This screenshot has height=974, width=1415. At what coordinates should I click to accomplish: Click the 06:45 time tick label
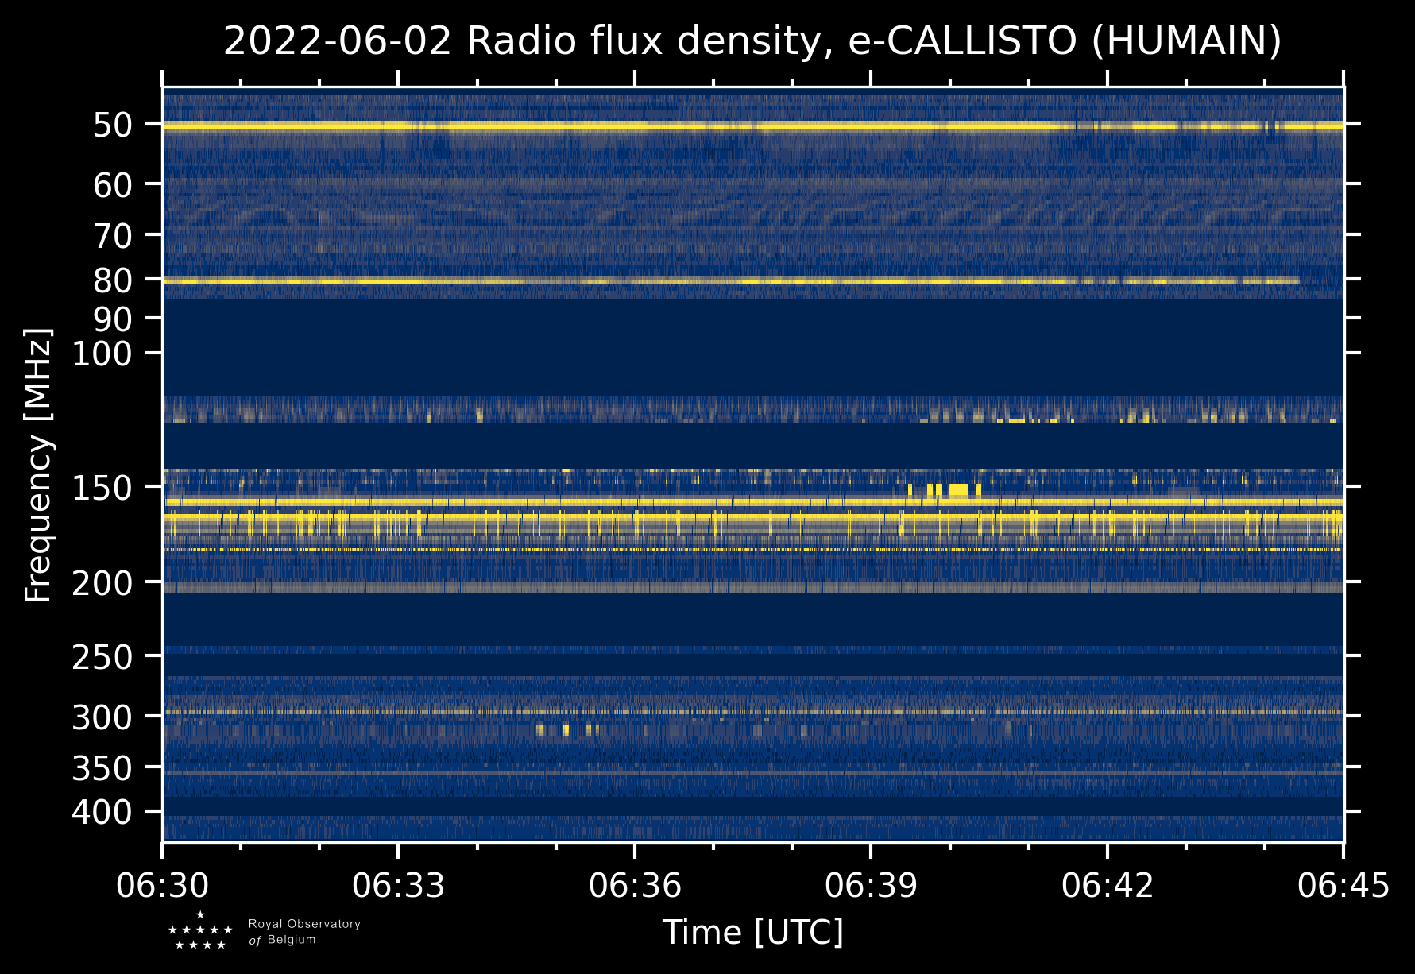click(1343, 885)
